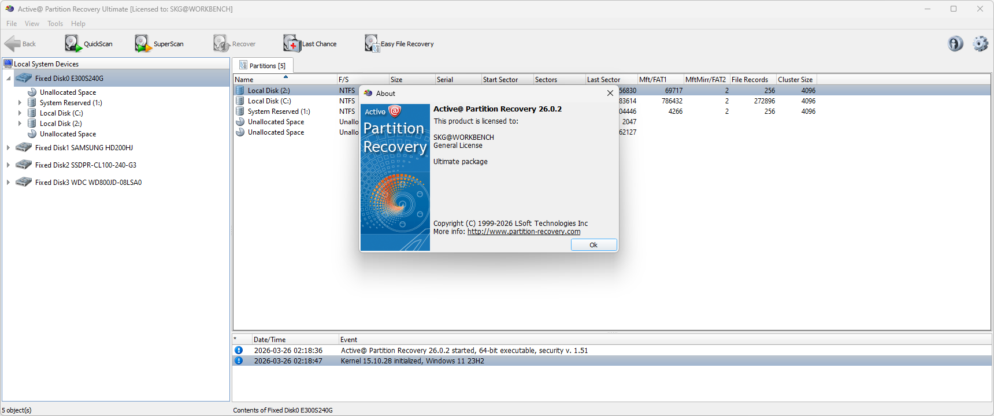Switch to the Partitions [5] tab
The height and width of the screenshot is (416, 994).
tap(262, 65)
